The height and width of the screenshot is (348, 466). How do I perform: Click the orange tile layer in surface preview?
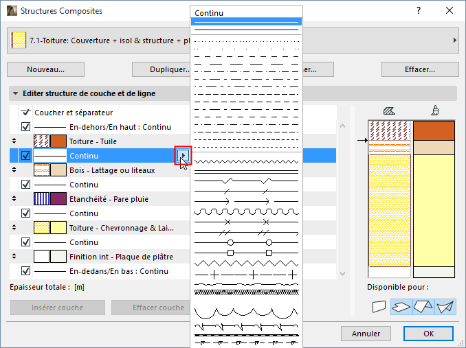[x=434, y=130]
